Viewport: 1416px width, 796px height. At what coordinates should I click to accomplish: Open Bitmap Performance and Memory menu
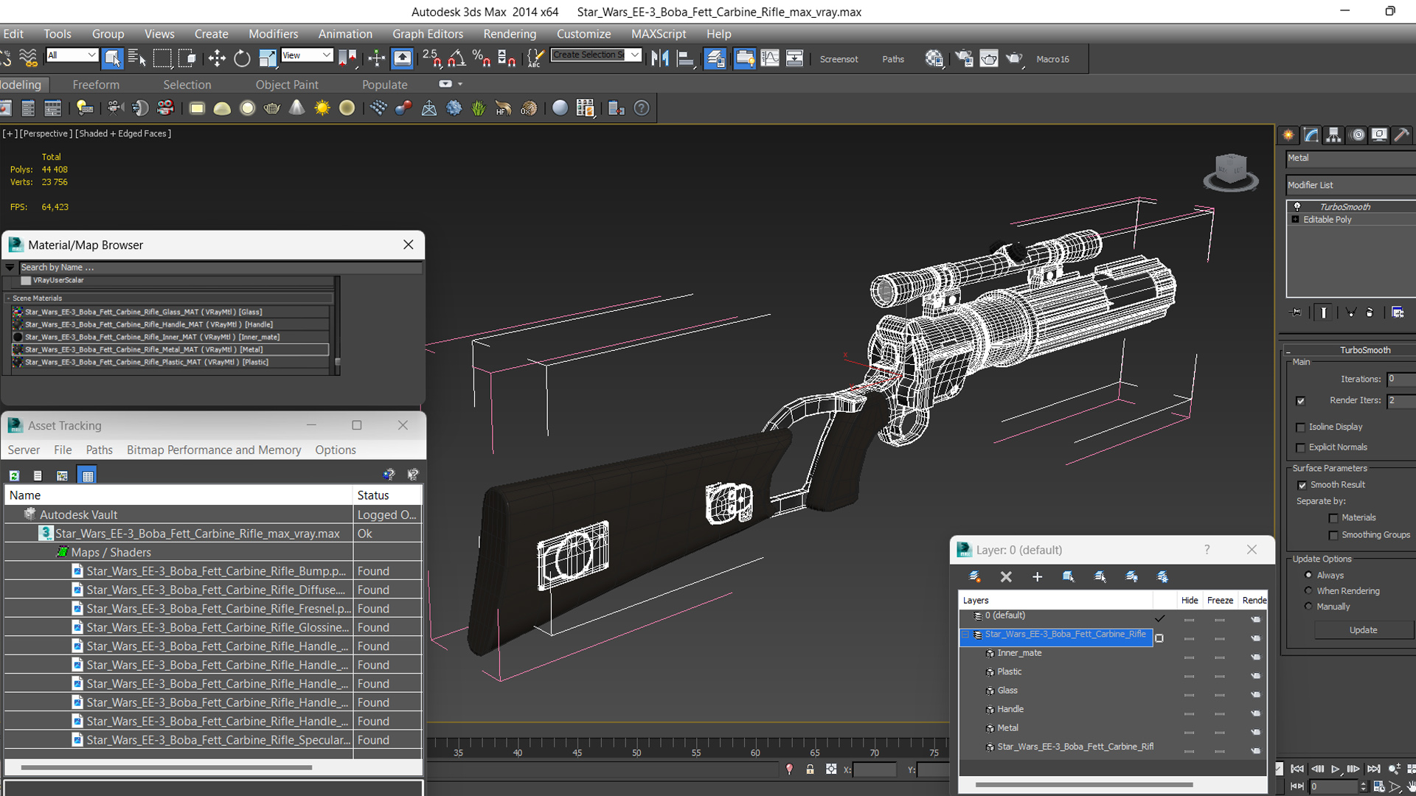tap(214, 450)
